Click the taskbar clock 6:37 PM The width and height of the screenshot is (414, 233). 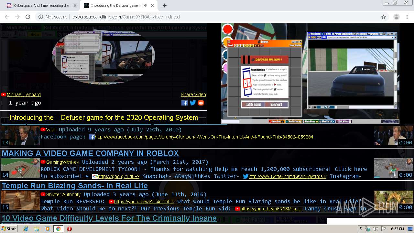pyautogui.click(x=397, y=229)
